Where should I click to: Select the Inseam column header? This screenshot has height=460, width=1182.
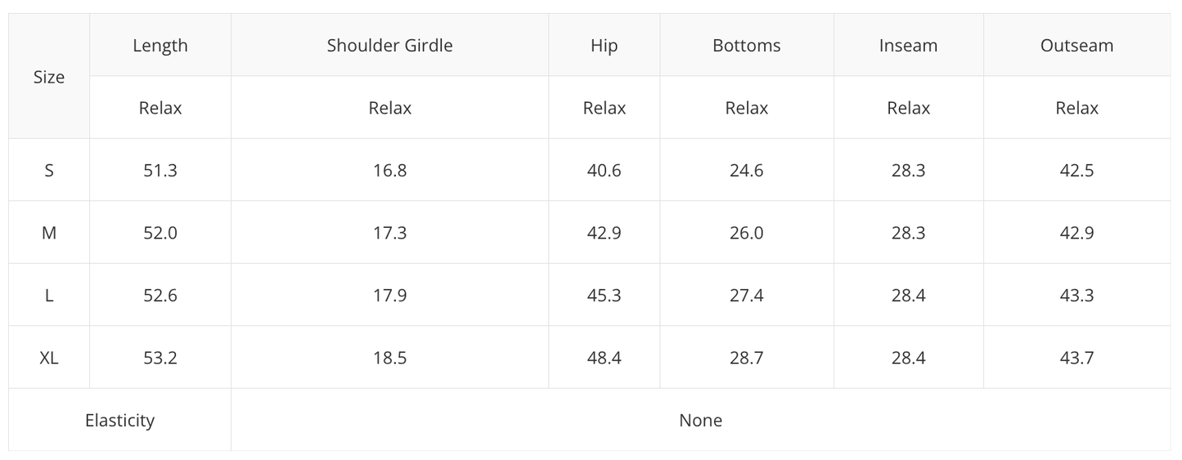click(x=908, y=46)
